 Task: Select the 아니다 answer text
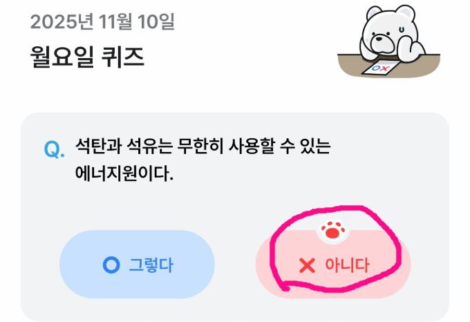pos(347,265)
